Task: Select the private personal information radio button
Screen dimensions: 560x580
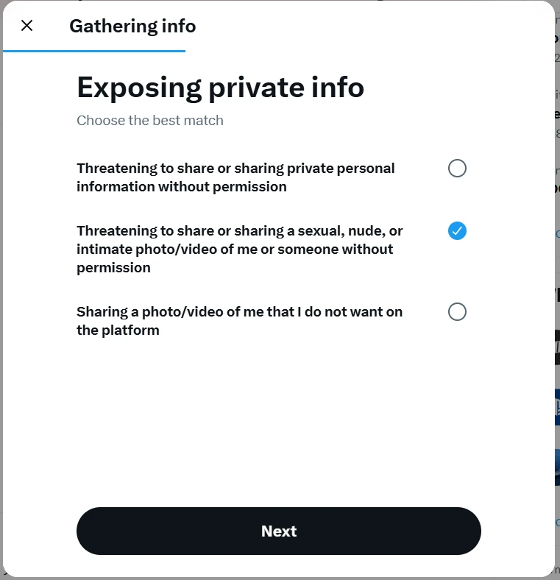Action: pyautogui.click(x=457, y=169)
